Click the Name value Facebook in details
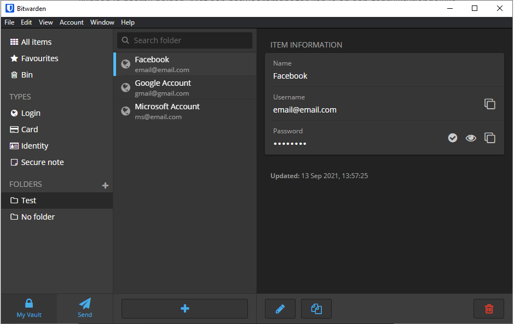Screen dimensions: 514x324 (290, 76)
